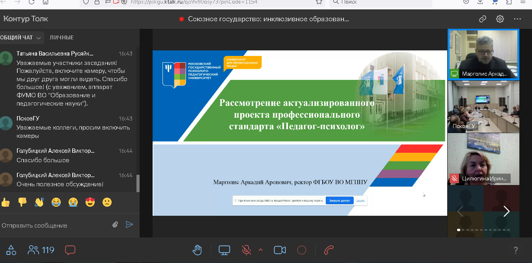The height and width of the screenshot is (263, 532).
Task: Open meeting settings gear
Action: click(500, 19)
